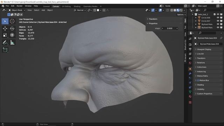Screen dimensions: 224x126
Task: Switch to rendered viewport shading
Action: (181, 10)
